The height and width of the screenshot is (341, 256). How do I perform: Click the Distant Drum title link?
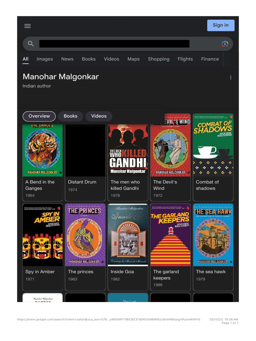[82, 182]
